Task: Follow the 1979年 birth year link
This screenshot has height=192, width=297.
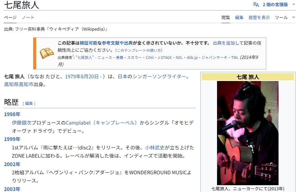Action: point(73,76)
